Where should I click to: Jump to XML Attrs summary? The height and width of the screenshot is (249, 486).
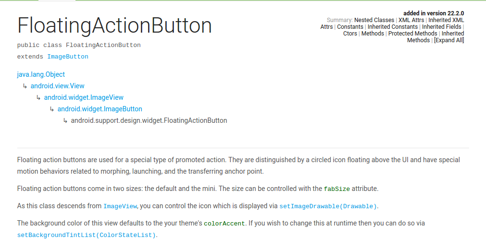[411, 20]
